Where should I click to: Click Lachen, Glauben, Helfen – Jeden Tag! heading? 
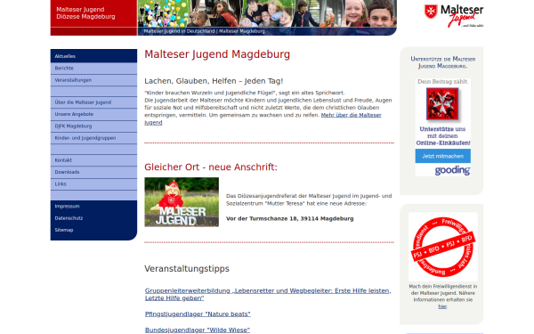pyautogui.click(x=214, y=81)
